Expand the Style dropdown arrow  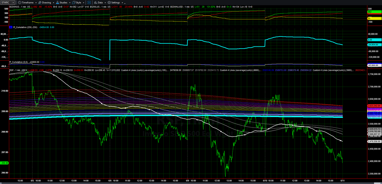click(83, 3)
